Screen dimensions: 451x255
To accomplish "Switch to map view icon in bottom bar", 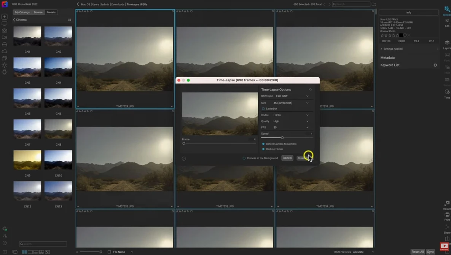I will pos(48,252).
